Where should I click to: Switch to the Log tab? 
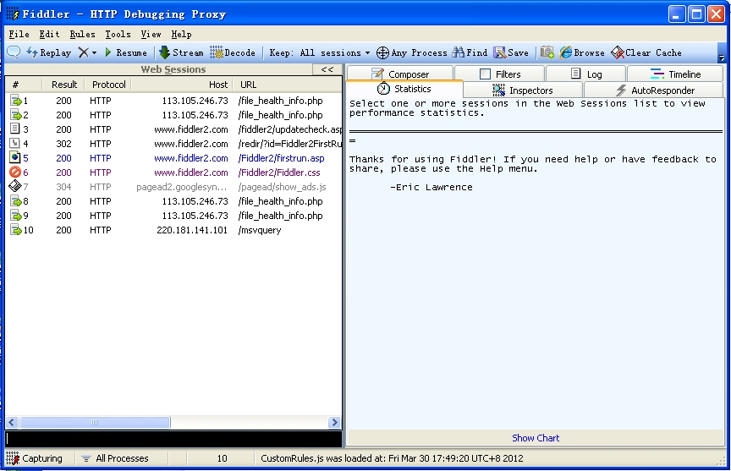pos(586,74)
